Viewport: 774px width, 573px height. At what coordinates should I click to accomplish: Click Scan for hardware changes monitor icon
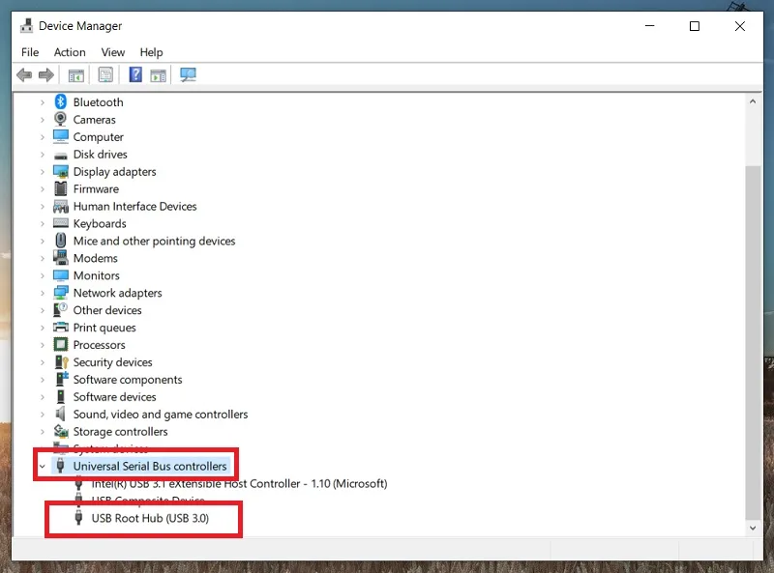click(x=188, y=75)
